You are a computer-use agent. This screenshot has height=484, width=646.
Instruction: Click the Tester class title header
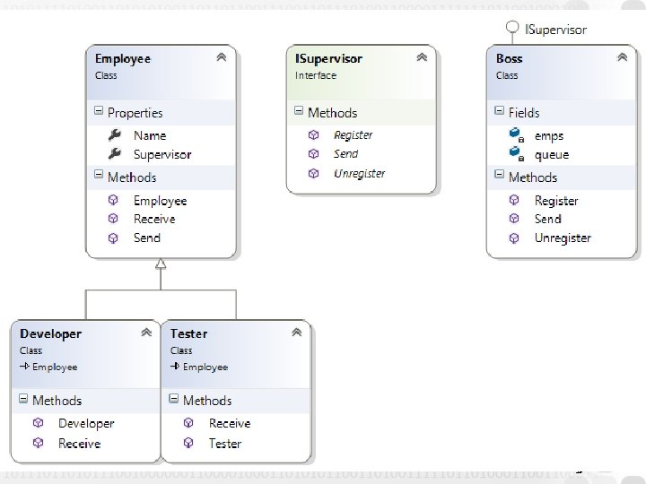pos(189,333)
